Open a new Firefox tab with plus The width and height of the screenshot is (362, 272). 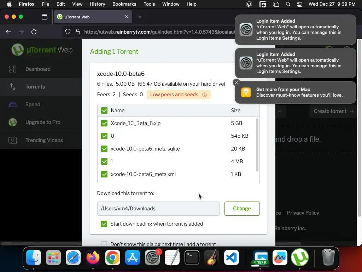[140, 17]
